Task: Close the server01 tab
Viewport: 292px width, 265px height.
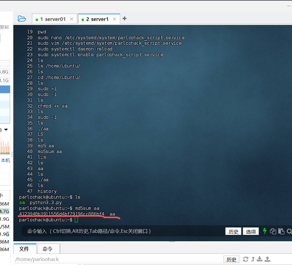Action: [71, 19]
